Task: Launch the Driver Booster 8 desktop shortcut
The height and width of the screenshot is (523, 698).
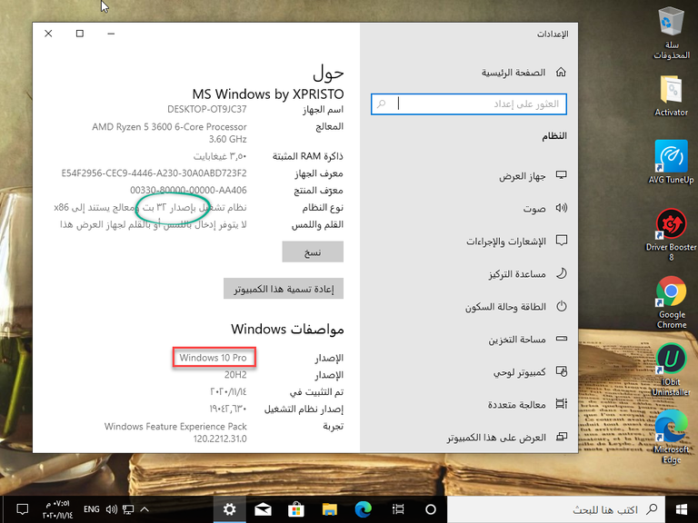Action: [672, 234]
